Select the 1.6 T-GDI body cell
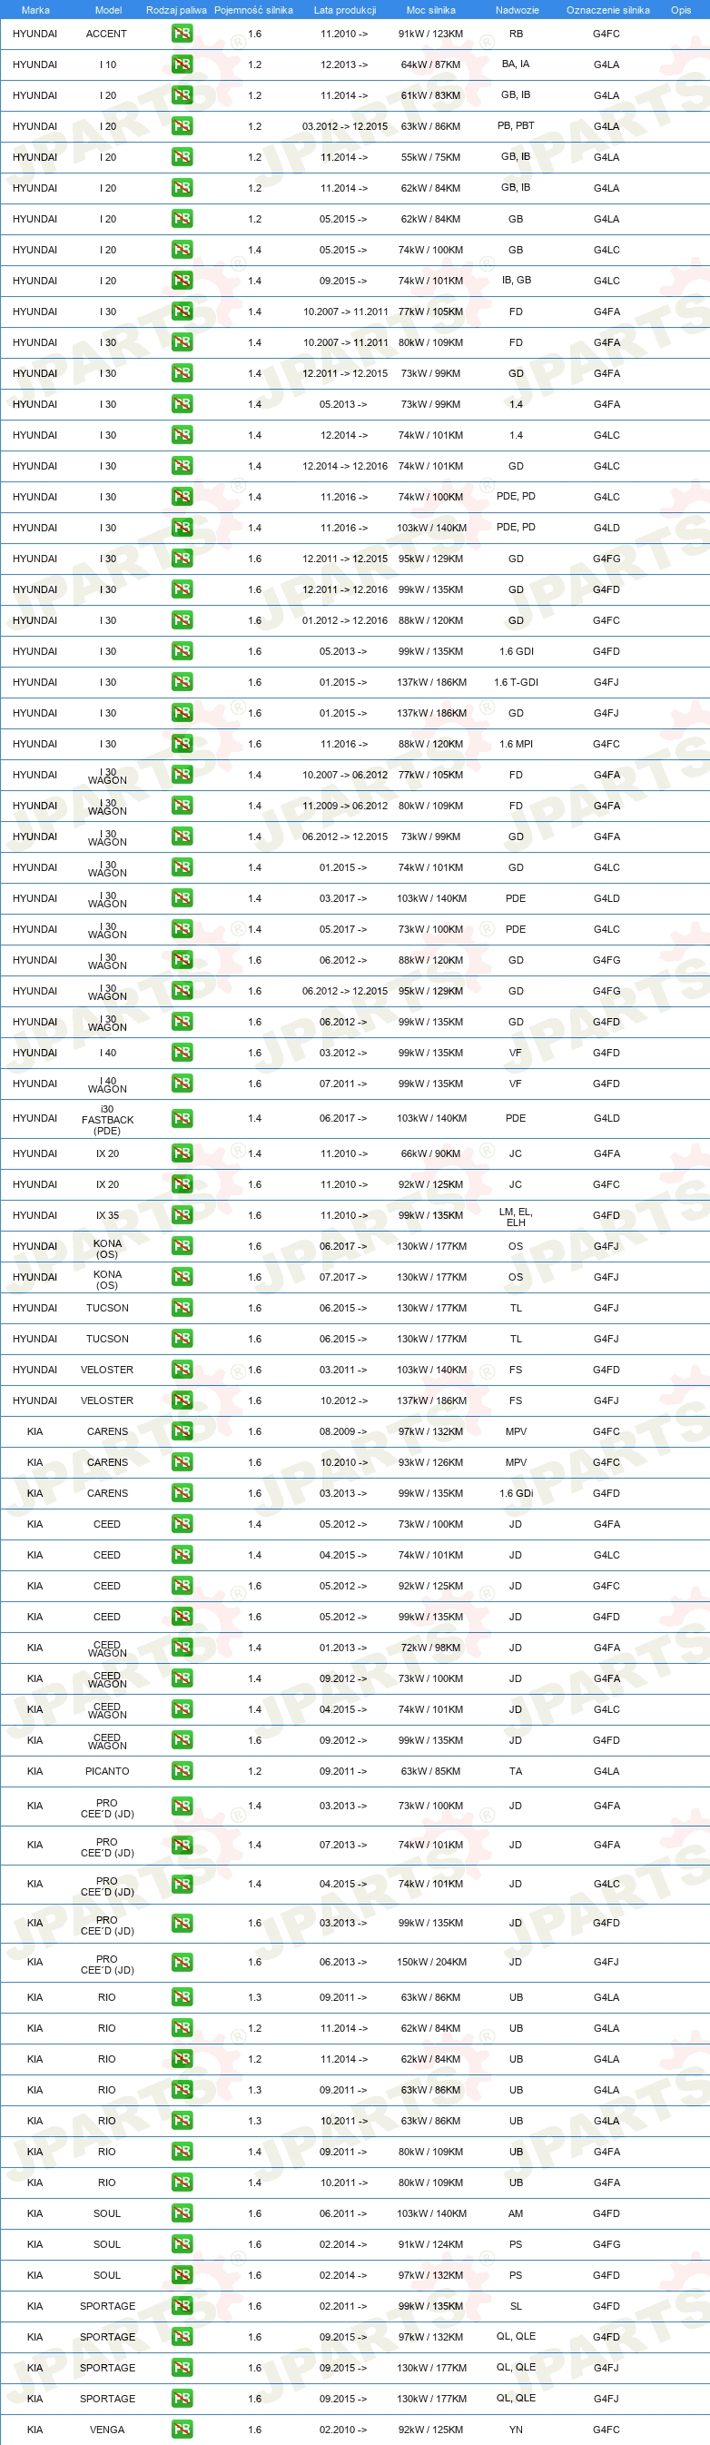 pyautogui.click(x=516, y=681)
